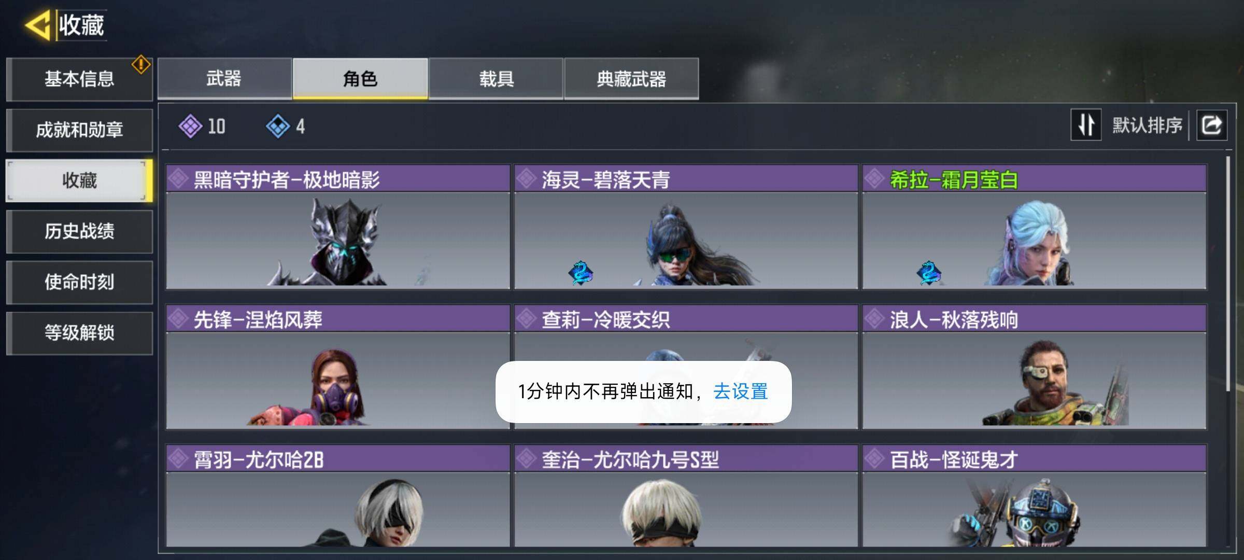Click the share export icon

pos(1211,125)
